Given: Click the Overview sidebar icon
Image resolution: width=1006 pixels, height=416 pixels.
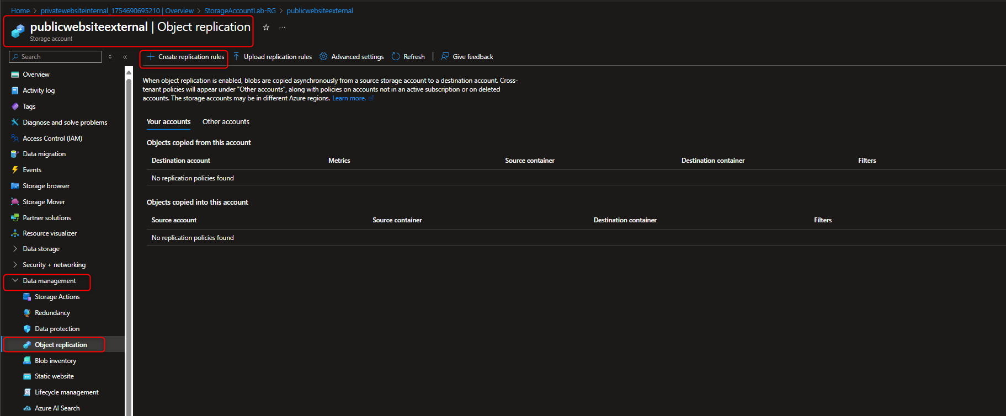Looking at the screenshot, I should pyautogui.click(x=15, y=74).
